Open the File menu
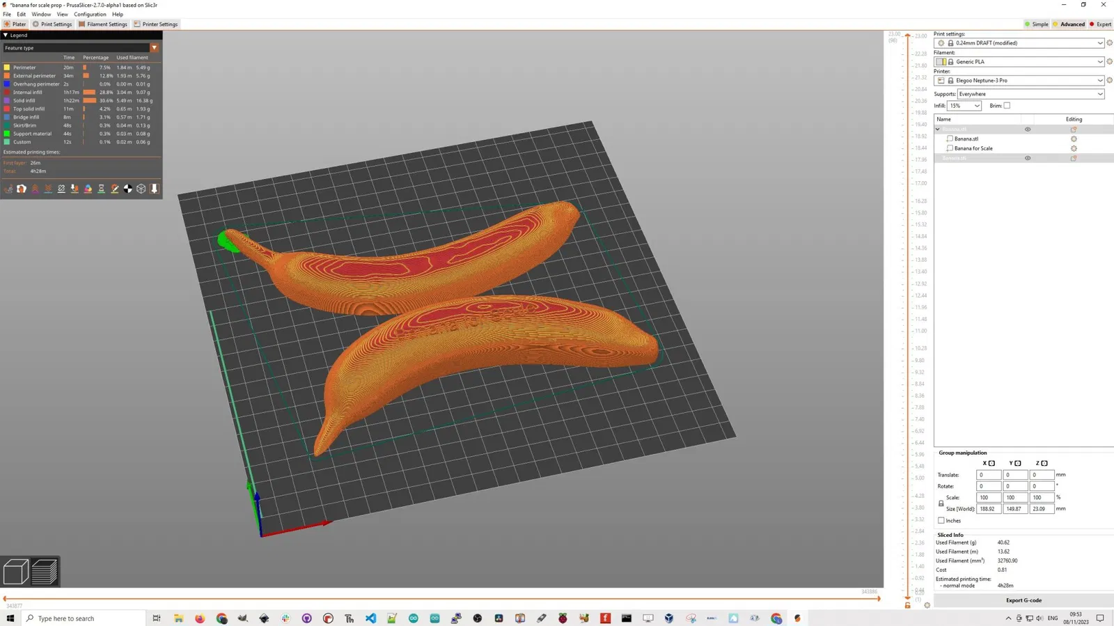The image size is (1114, 626). point(7,14)
